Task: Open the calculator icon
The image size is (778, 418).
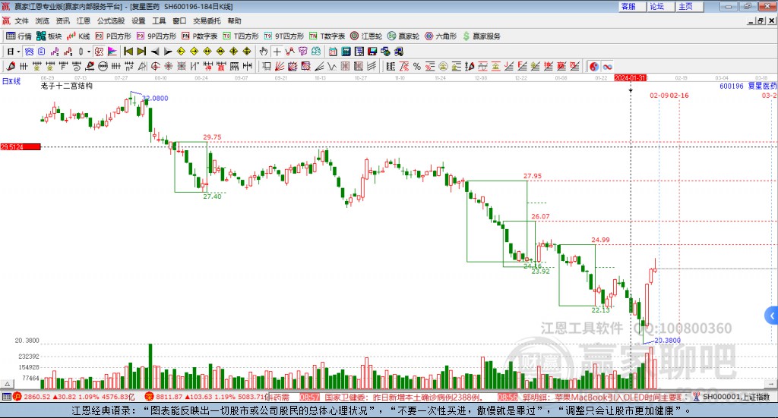Action: point(346,52)
